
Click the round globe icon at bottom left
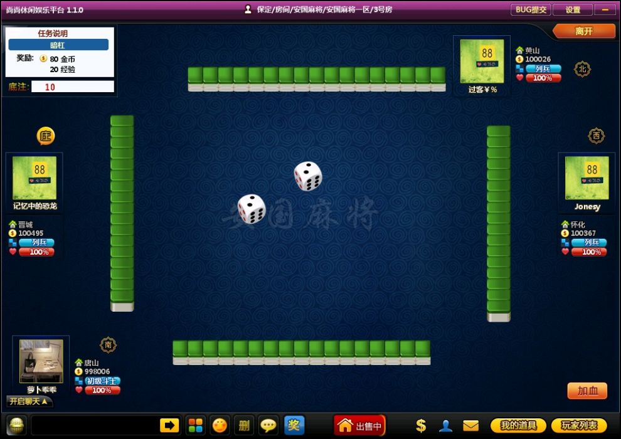click(17, 426)
